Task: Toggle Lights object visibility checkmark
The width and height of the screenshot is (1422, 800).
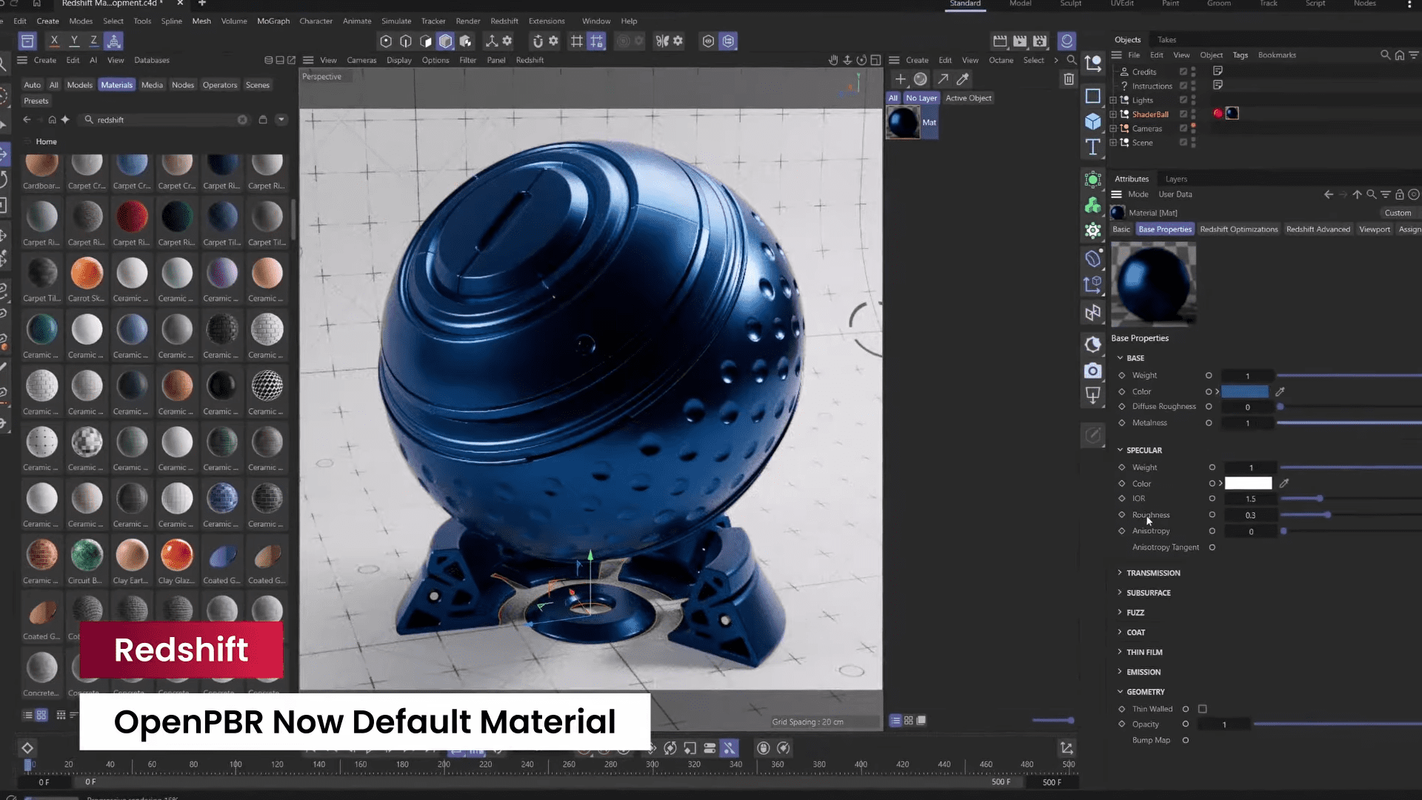Action: point(1184,100)
